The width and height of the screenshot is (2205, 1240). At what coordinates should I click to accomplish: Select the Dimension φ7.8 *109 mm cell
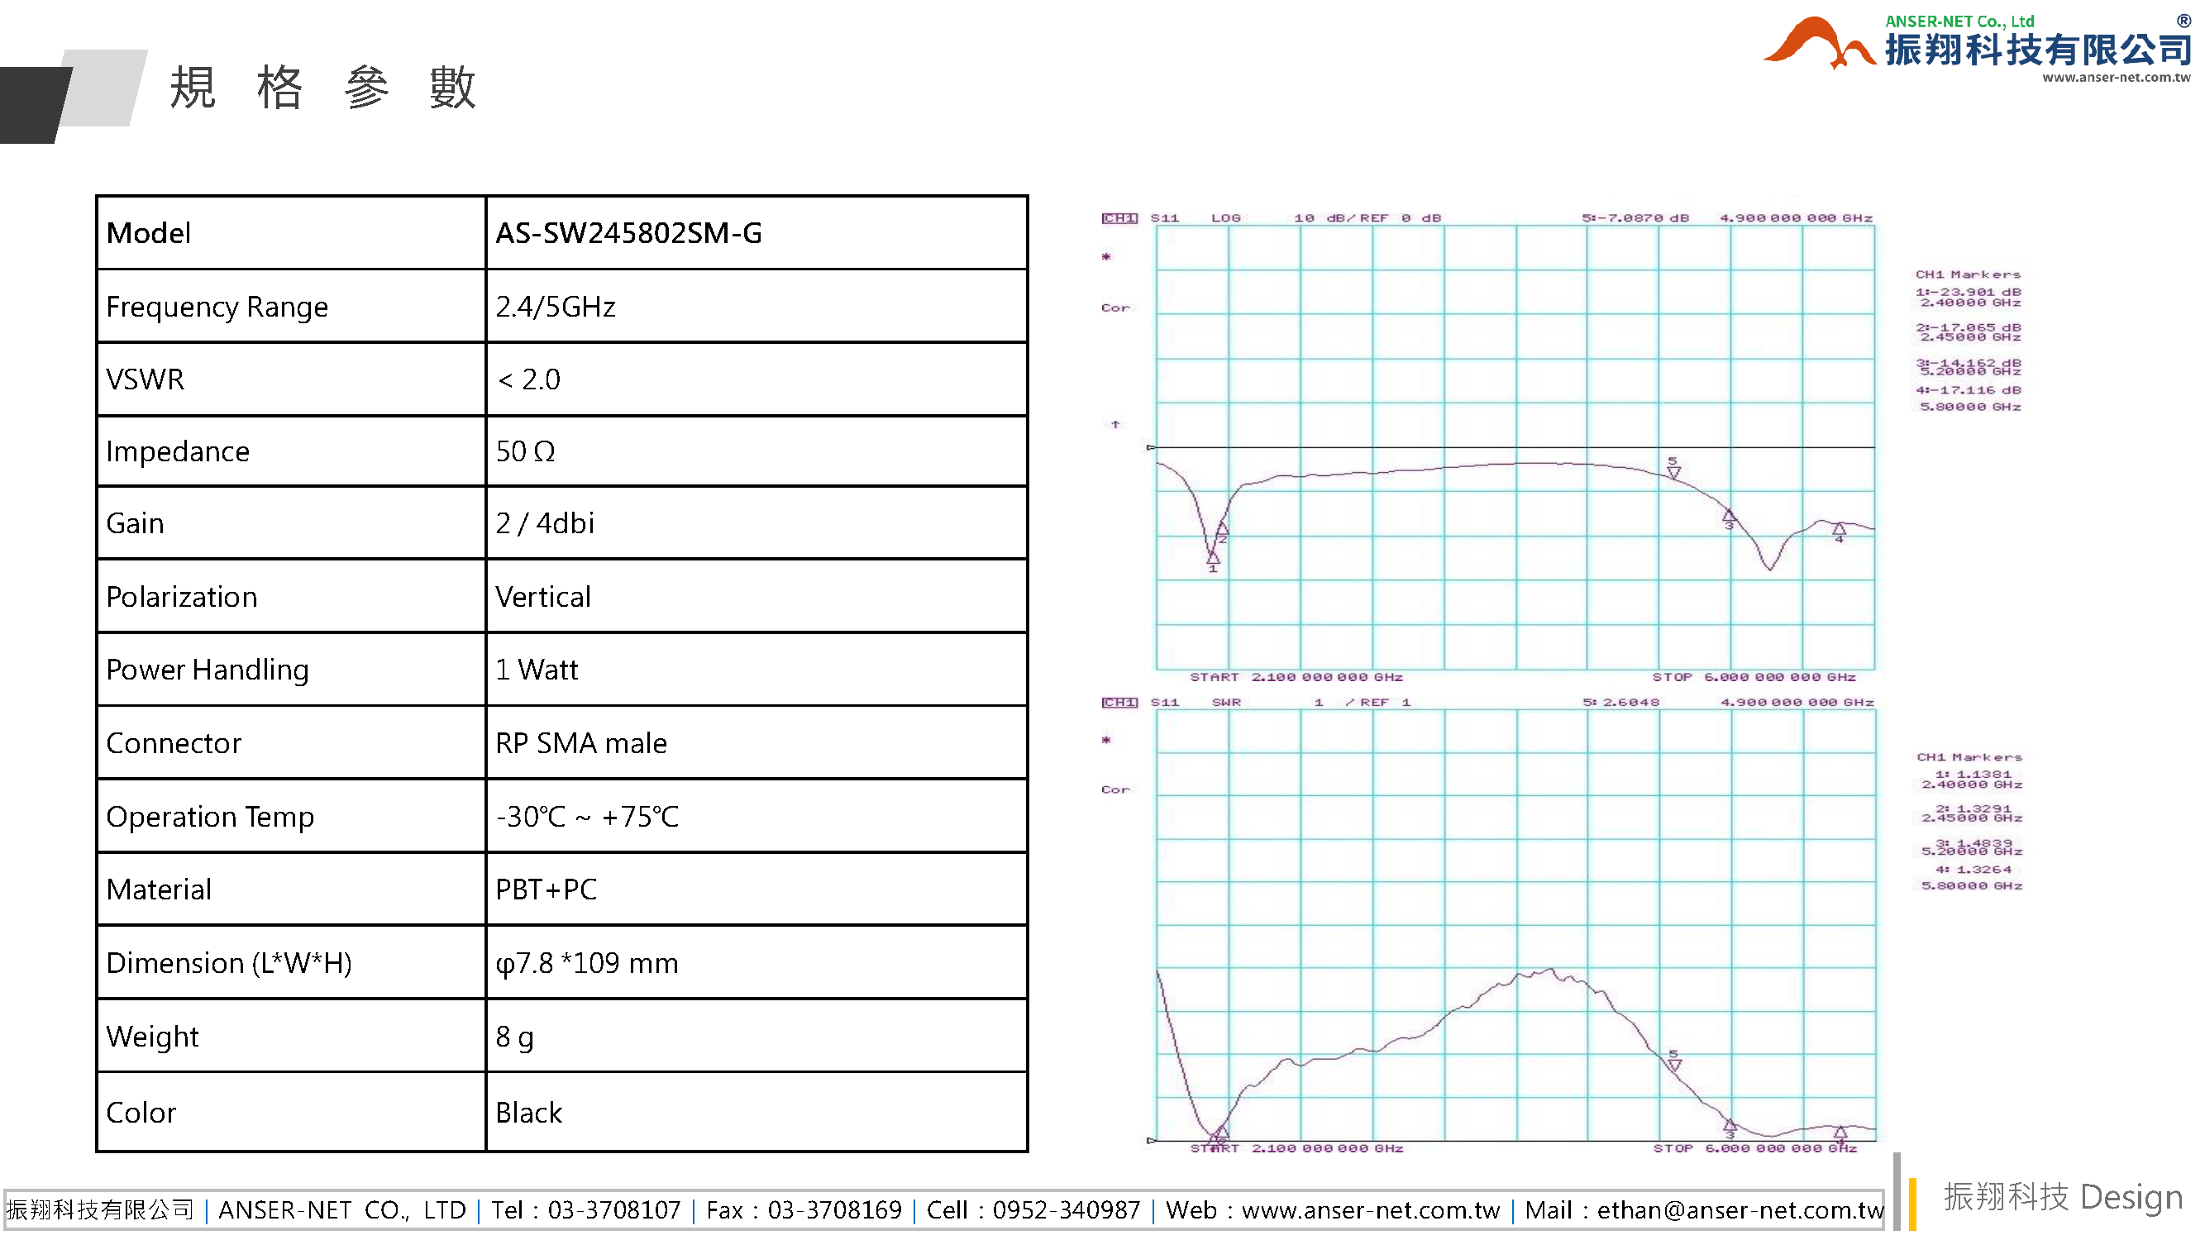tap(586, 963)
